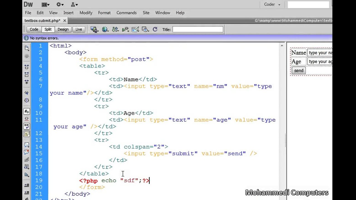Click the Select Parent Tag icon
This screenshot has width=356, height=200.
click(27, 93)
